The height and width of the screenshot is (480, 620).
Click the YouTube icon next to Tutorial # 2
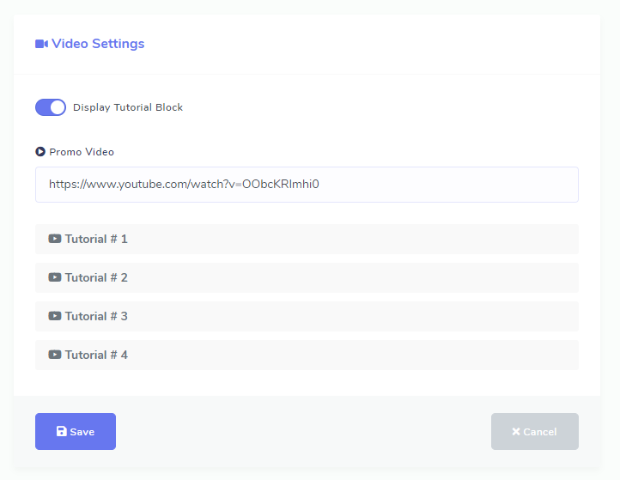pyautogui.click(x=55, y=277)
